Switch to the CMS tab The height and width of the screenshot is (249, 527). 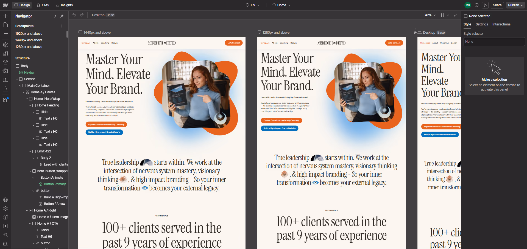(x=43, y=5)
